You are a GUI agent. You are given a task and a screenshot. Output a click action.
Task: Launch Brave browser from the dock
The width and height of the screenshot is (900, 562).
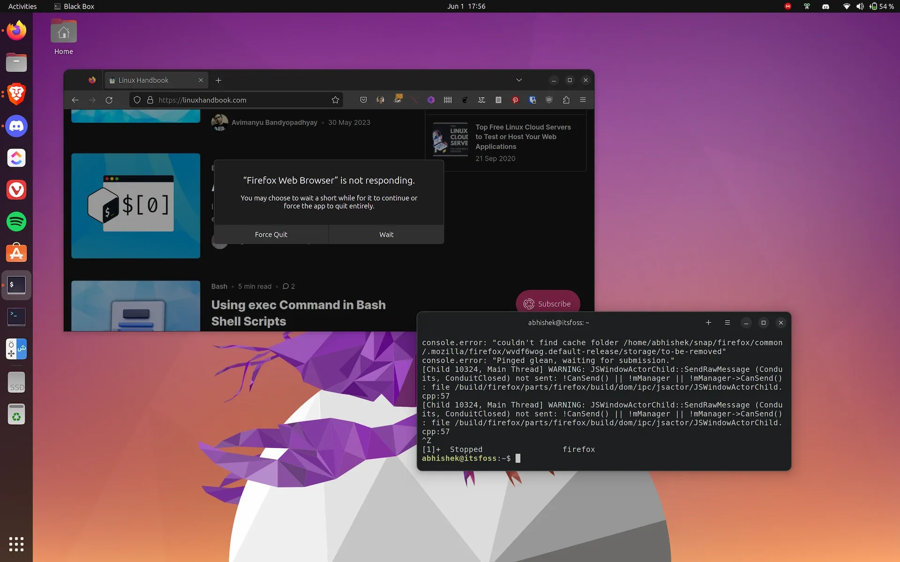click(16, 94)
